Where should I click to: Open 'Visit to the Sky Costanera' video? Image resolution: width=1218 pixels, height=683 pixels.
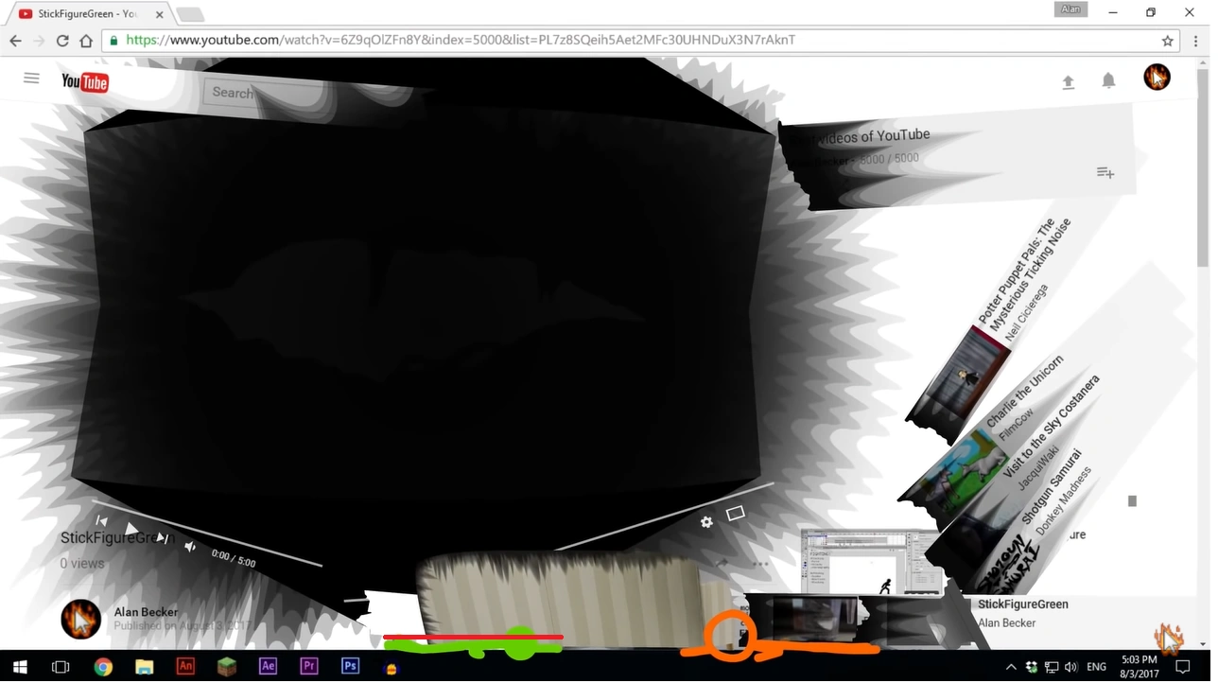[x=1052, y=426]
